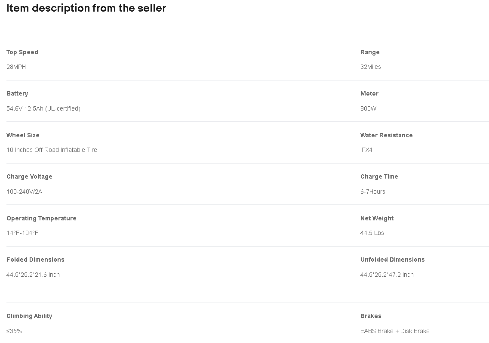
Task: Click the Water Resistance label
Action: click(x=386, y=135)
